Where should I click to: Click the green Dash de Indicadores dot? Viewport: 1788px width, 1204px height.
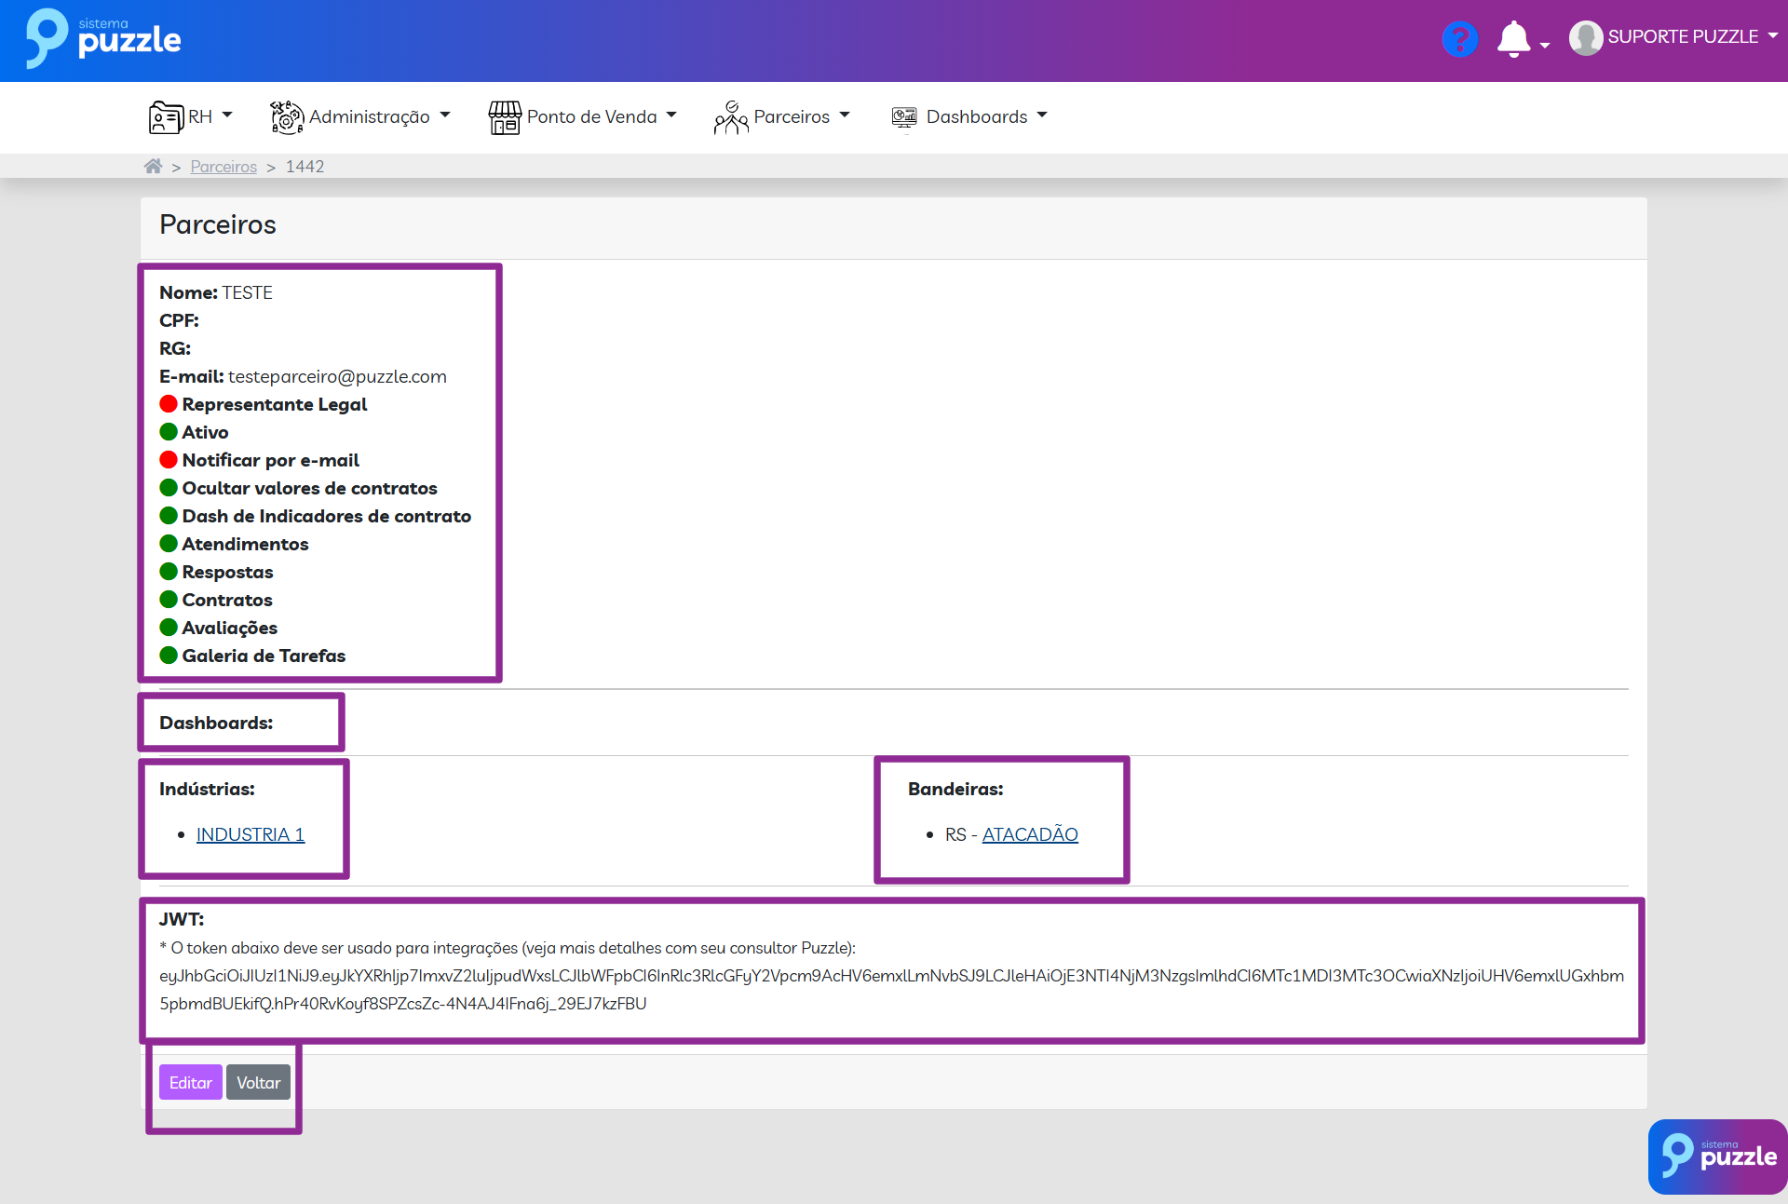click(x=169, y=516)
